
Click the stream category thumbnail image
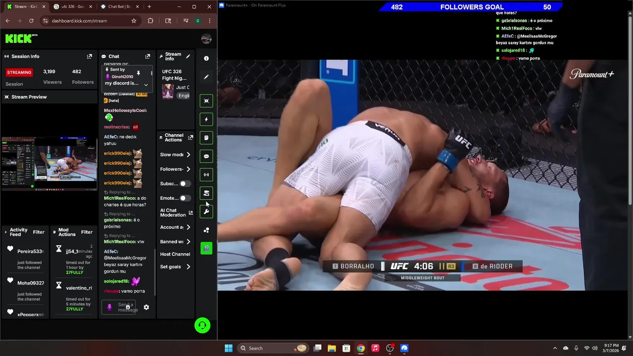pyautogui.click(x=168, y=91)
